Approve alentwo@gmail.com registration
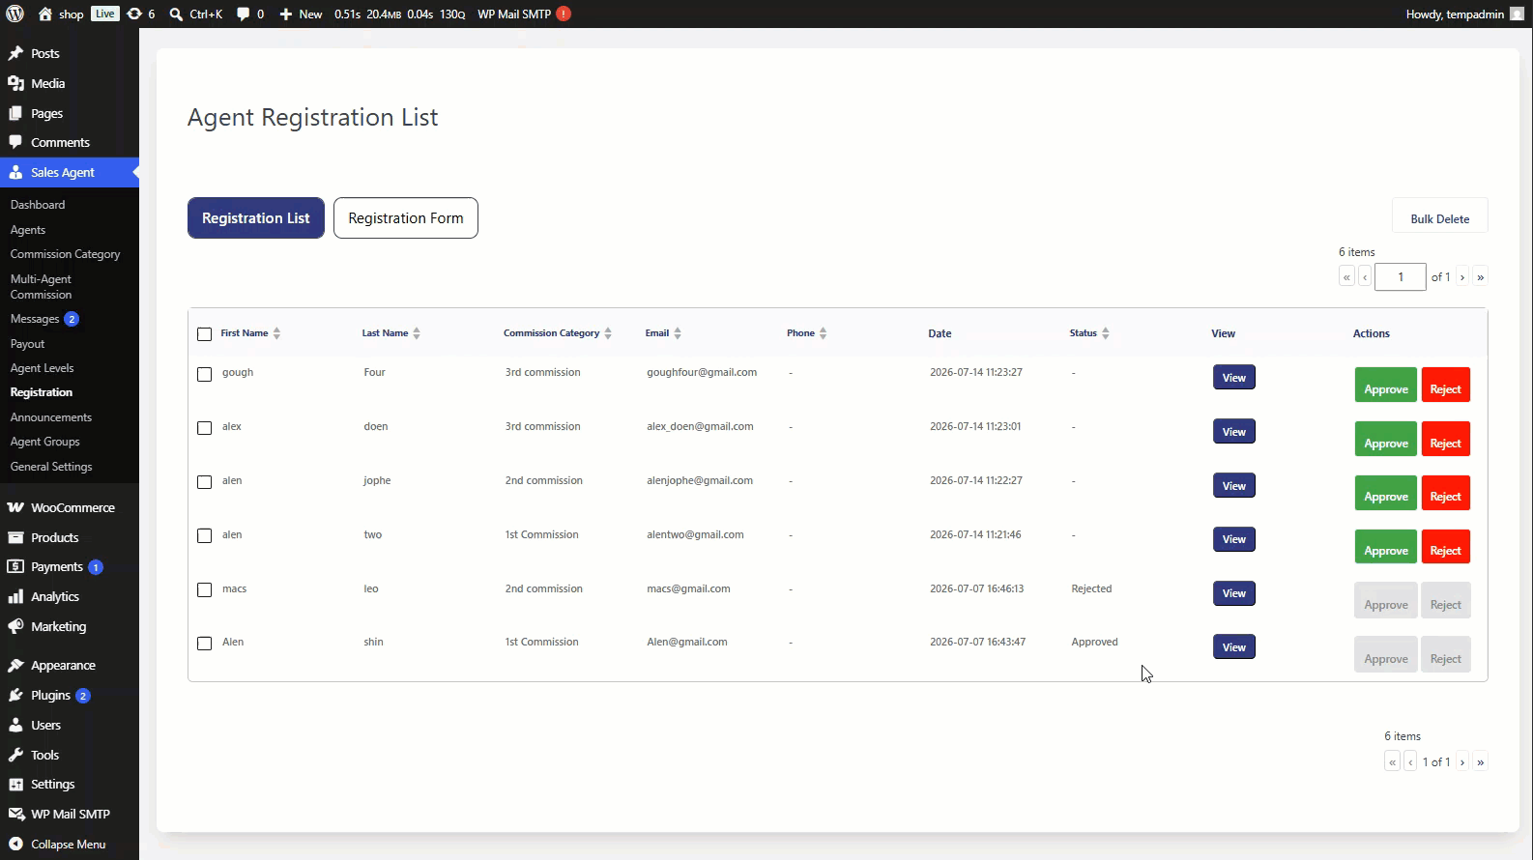Viewport: 1533px width, 860px height. 1385,547
